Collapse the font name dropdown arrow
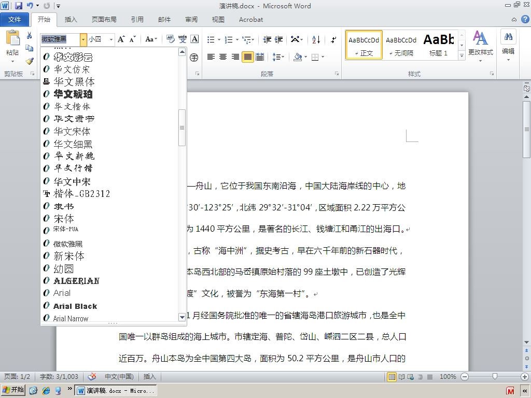This screenshot has height=398, width=531. (x=83, y=39)
